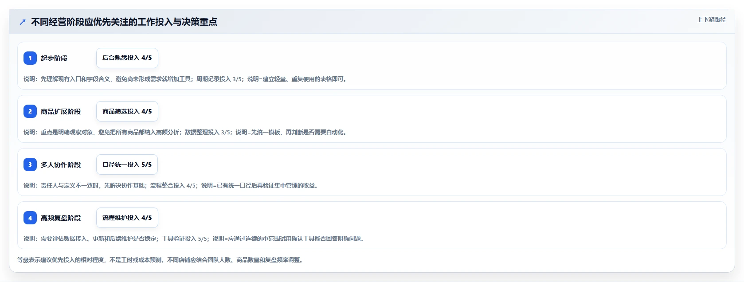Click the 商品扩展阶段 stage title
The width and height of the screenshot is (744, 282).
click(x=61, y=111)
